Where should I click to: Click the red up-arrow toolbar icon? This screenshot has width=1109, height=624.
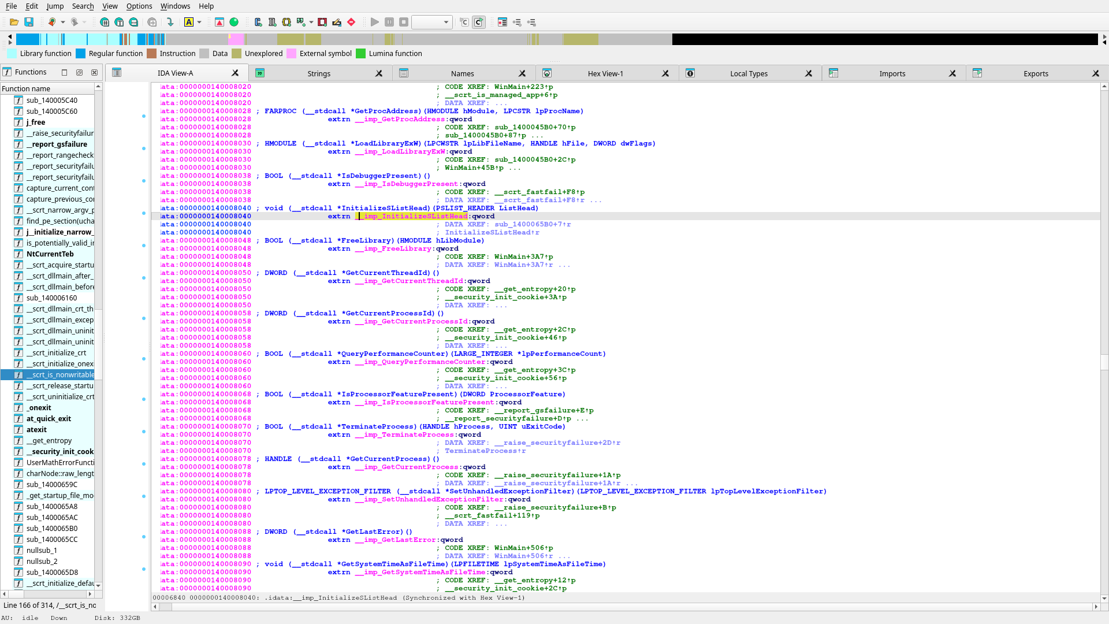pos(219,22)
